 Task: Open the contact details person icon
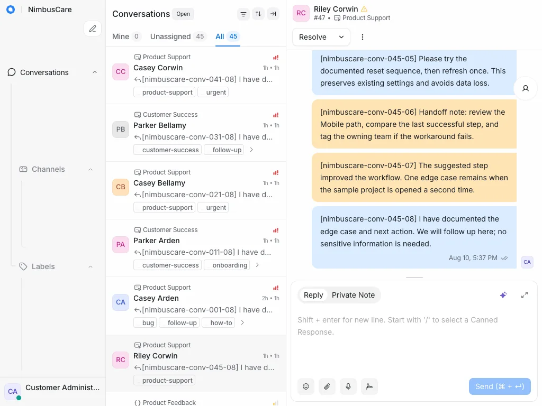[526, 88]
